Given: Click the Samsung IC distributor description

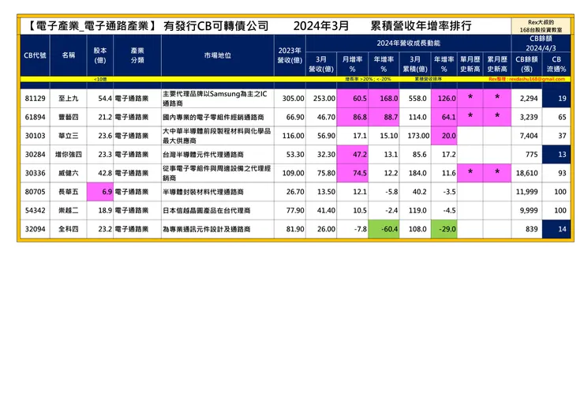Looking at the screenshot, I should 218,99.
